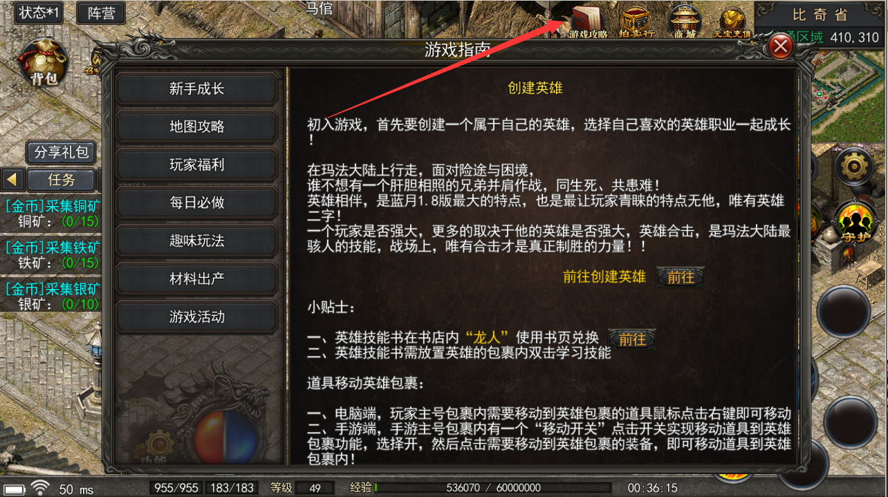Select 新手成长 menu item
Screen dimensions: 888x497
coord(197,88)
